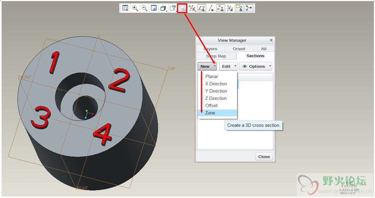The width and height of the screenshot is (375, 198).
Task: Open the Edit dropdown button
Action: [228, 66]
